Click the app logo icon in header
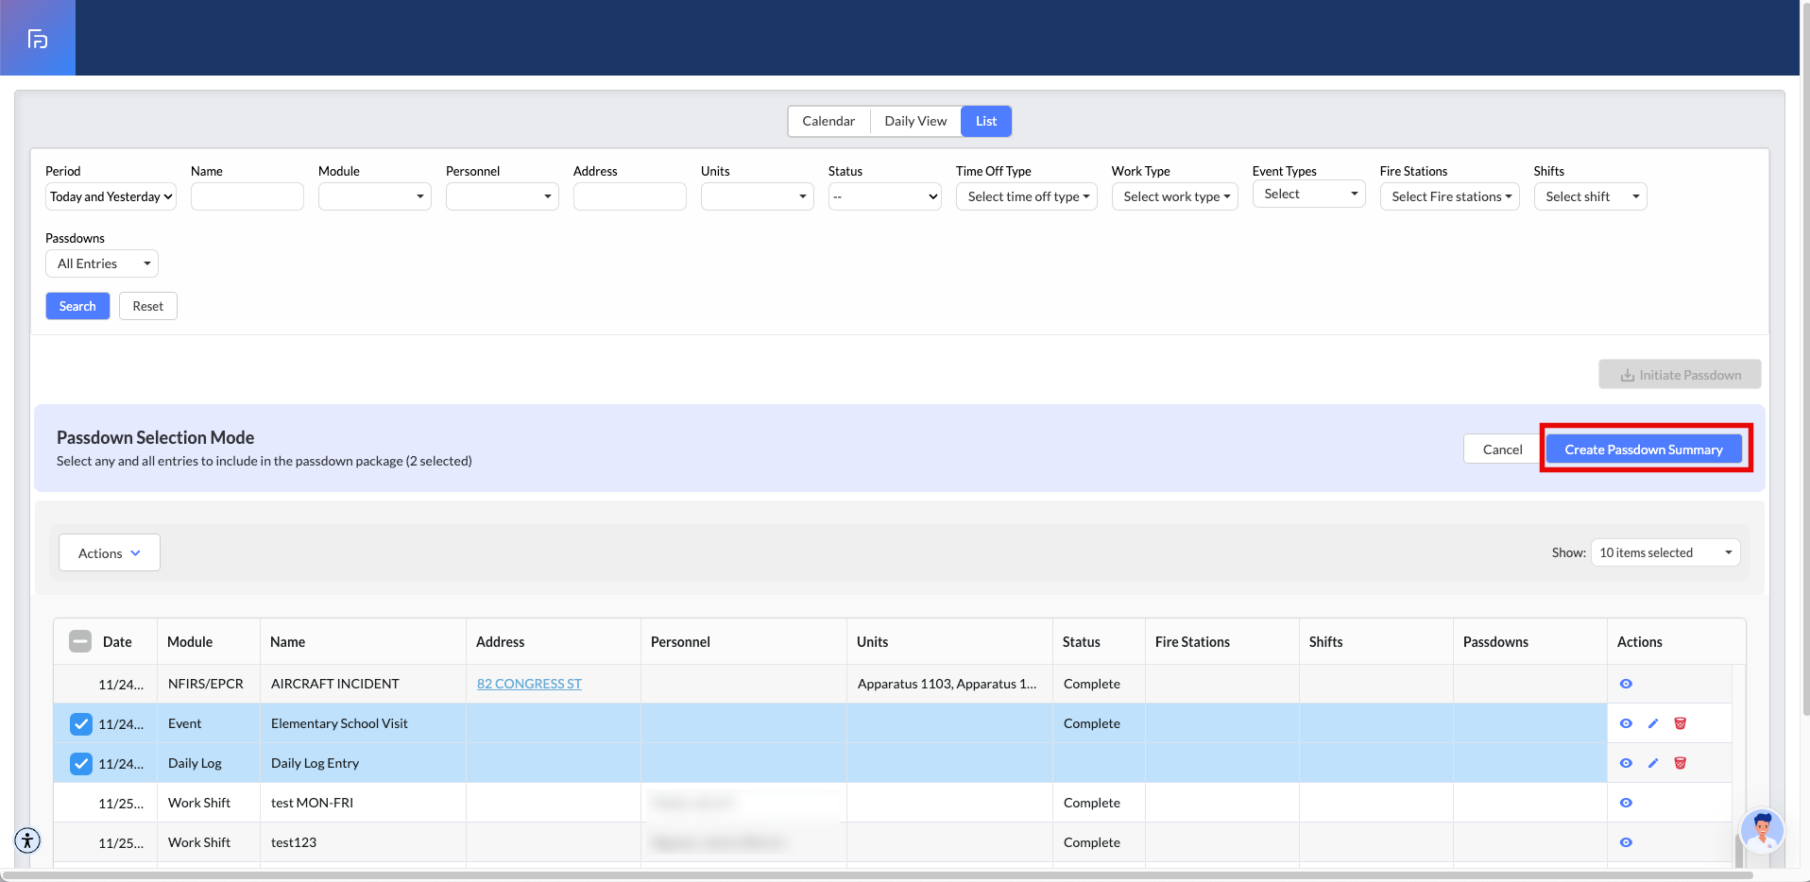 click(38, 39)
